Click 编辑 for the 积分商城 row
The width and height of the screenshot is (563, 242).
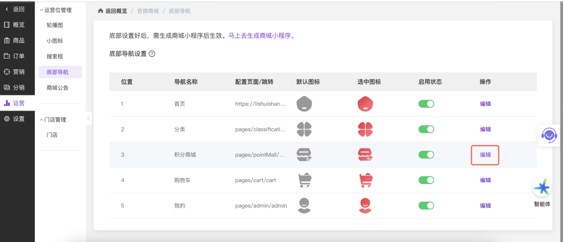(x=485, y=155)
